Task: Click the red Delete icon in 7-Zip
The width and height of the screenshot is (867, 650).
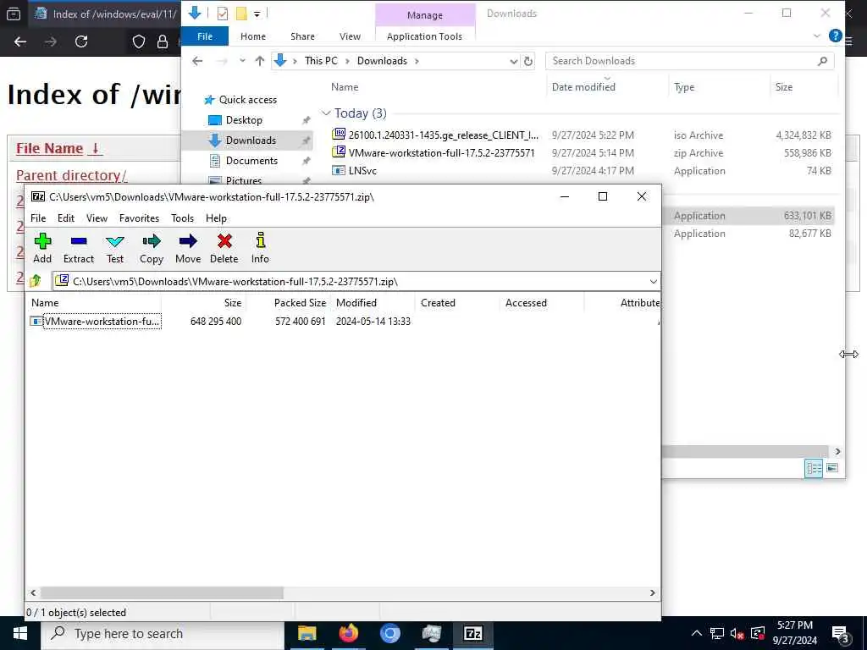Action: click(224, 248)
